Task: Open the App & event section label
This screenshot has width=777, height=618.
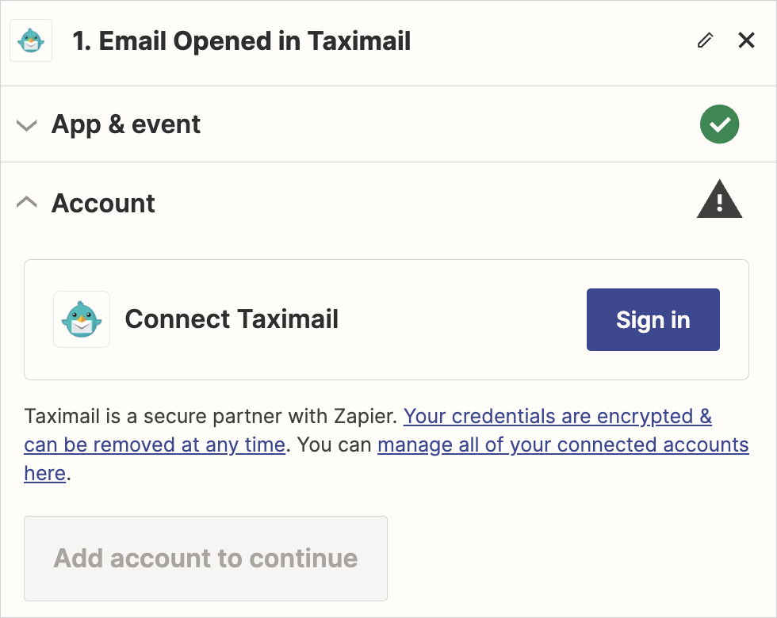Action: (126, 124)
